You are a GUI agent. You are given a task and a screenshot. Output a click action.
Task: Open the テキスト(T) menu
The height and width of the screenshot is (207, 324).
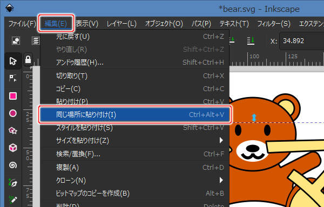click(x=234, y=24)
